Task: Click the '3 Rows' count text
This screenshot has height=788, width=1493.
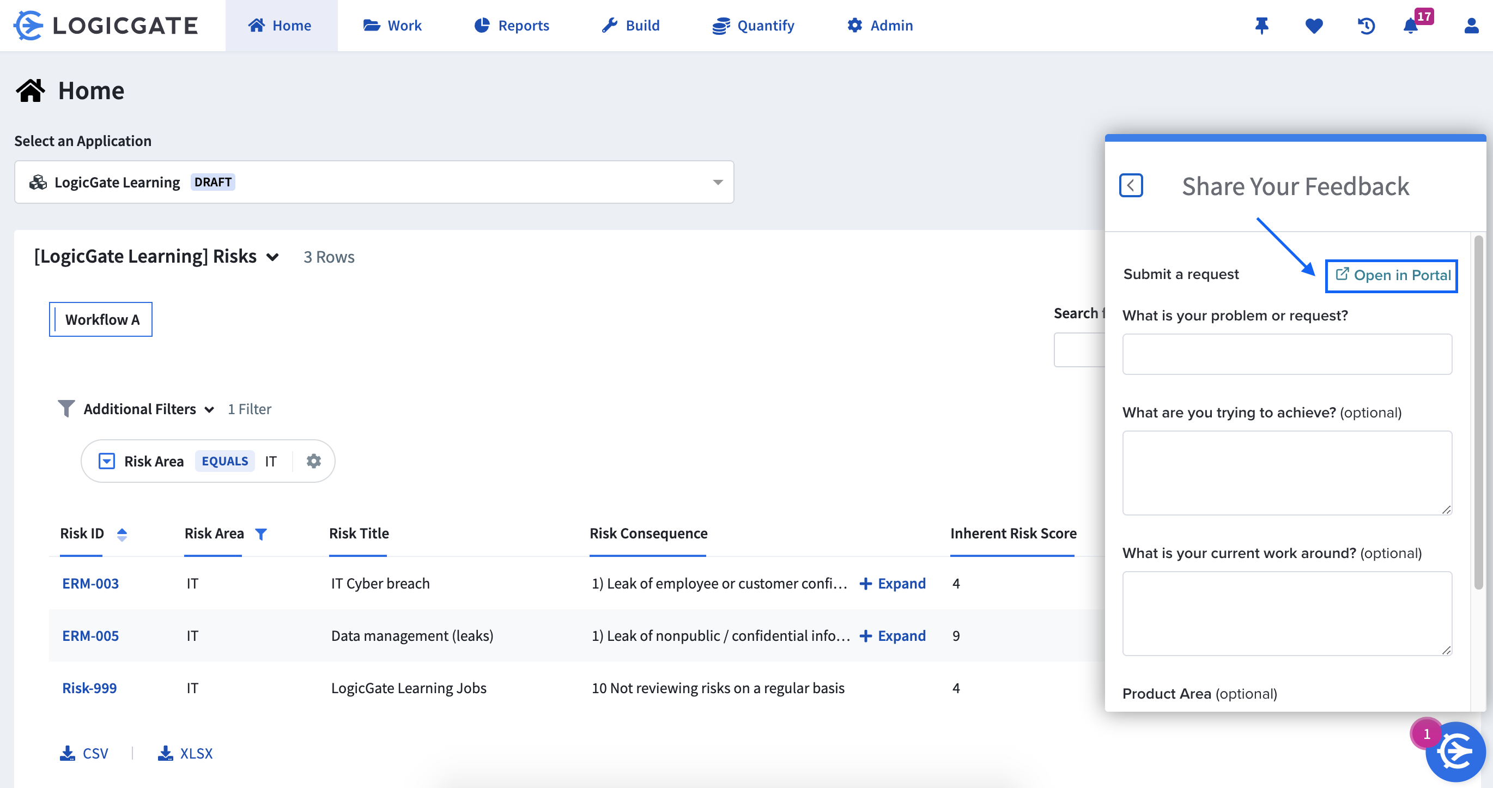Action: (329, 257)
